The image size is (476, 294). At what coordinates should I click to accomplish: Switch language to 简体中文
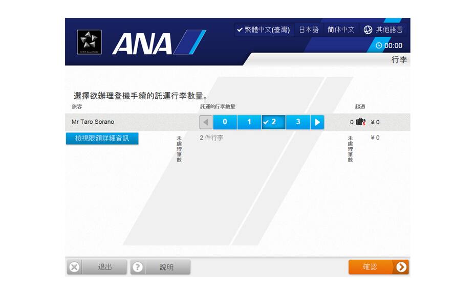[x=341, y=30]
